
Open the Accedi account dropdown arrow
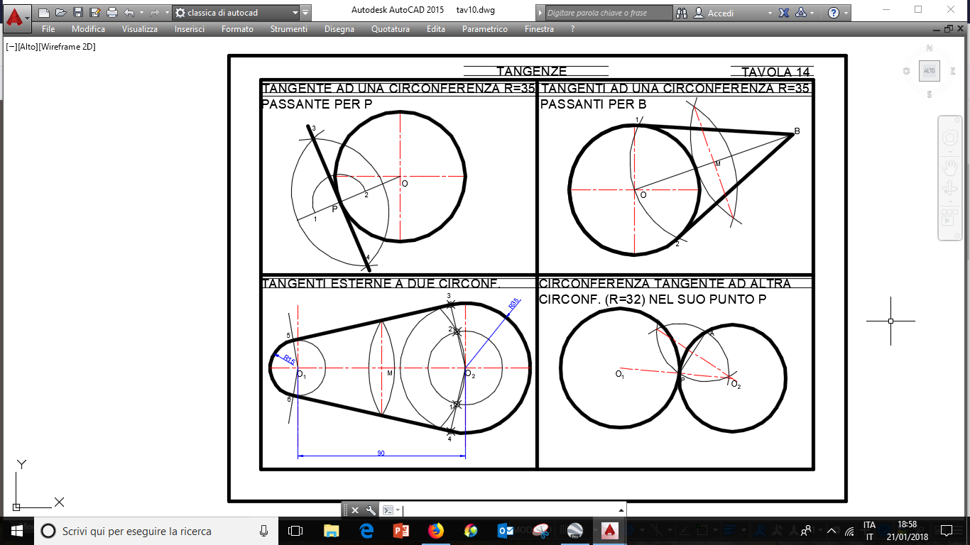click(x=770, y=13)
